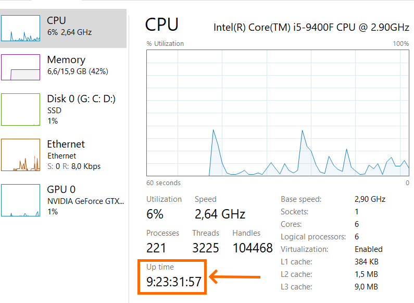Click the Ethernet activity mini graph thumbnail
The height and width of the screenshot is (303, 414).
[20, 155]
